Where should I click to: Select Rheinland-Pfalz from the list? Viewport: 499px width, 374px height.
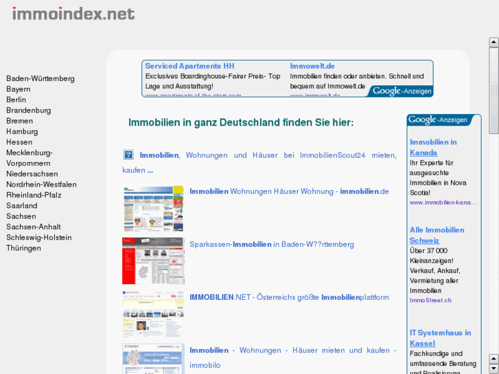coord(34,195)
